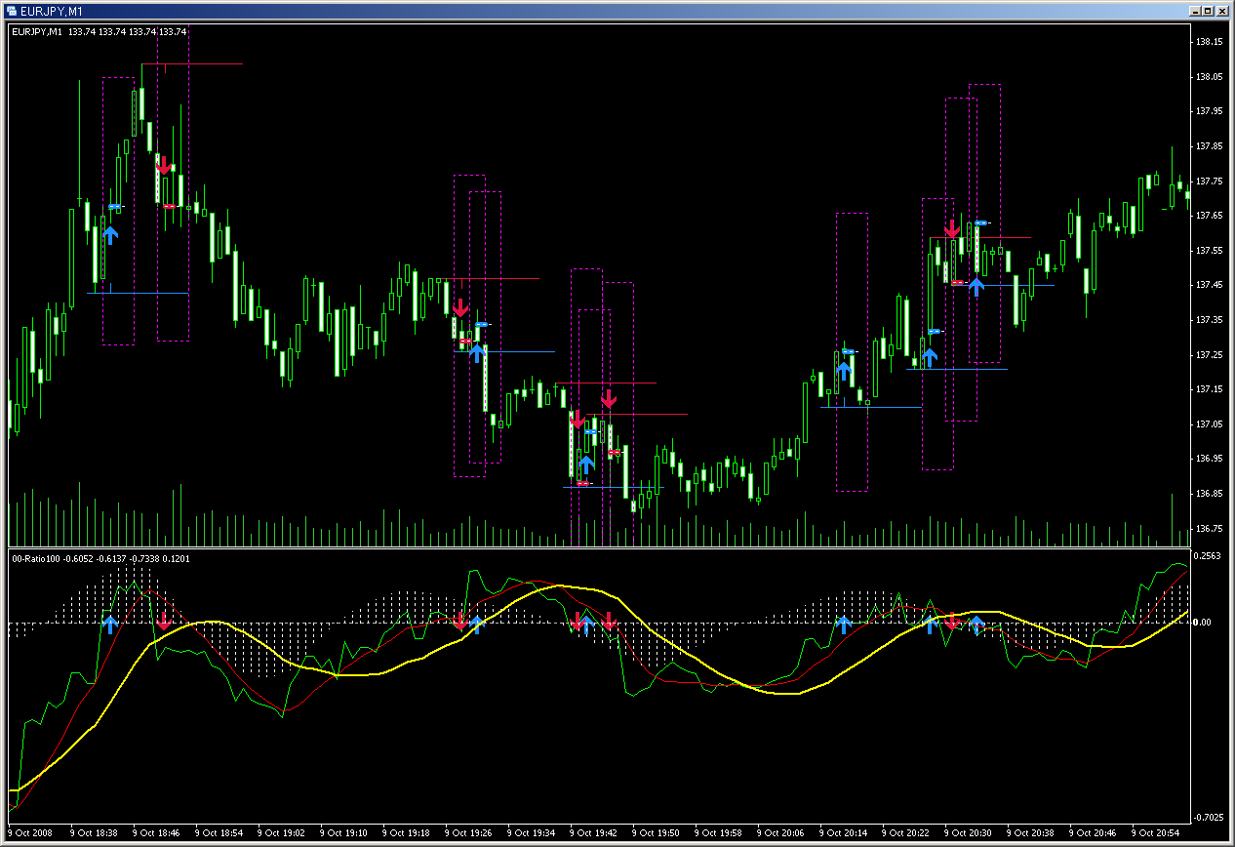The image size is (1235, 847).
Task: Click the 137.75 price scale label
Action: (1210, 181)
